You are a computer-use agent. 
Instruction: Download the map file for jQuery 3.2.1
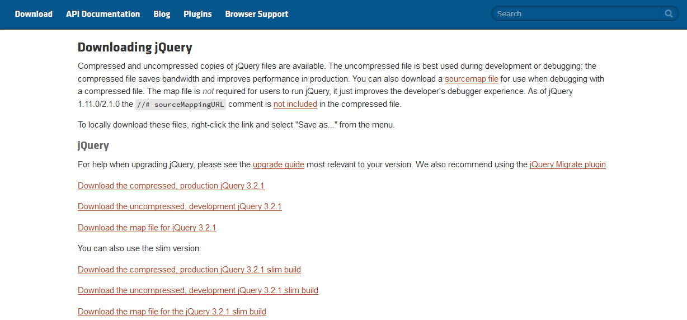pyautogui.click(x=147, y=228)
